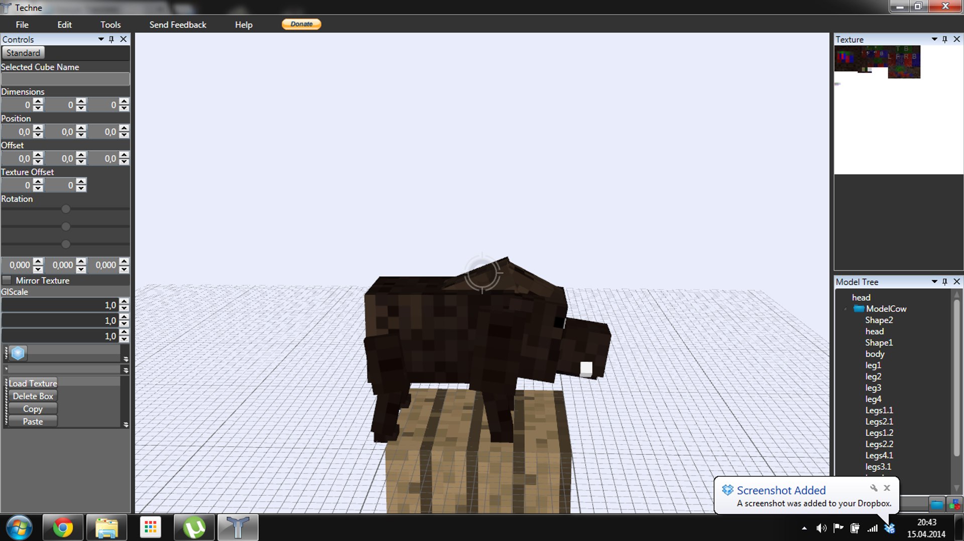Expand the cube toolbar overflow arrow
Screen dimensions: 964x541
tap(126, 359)
